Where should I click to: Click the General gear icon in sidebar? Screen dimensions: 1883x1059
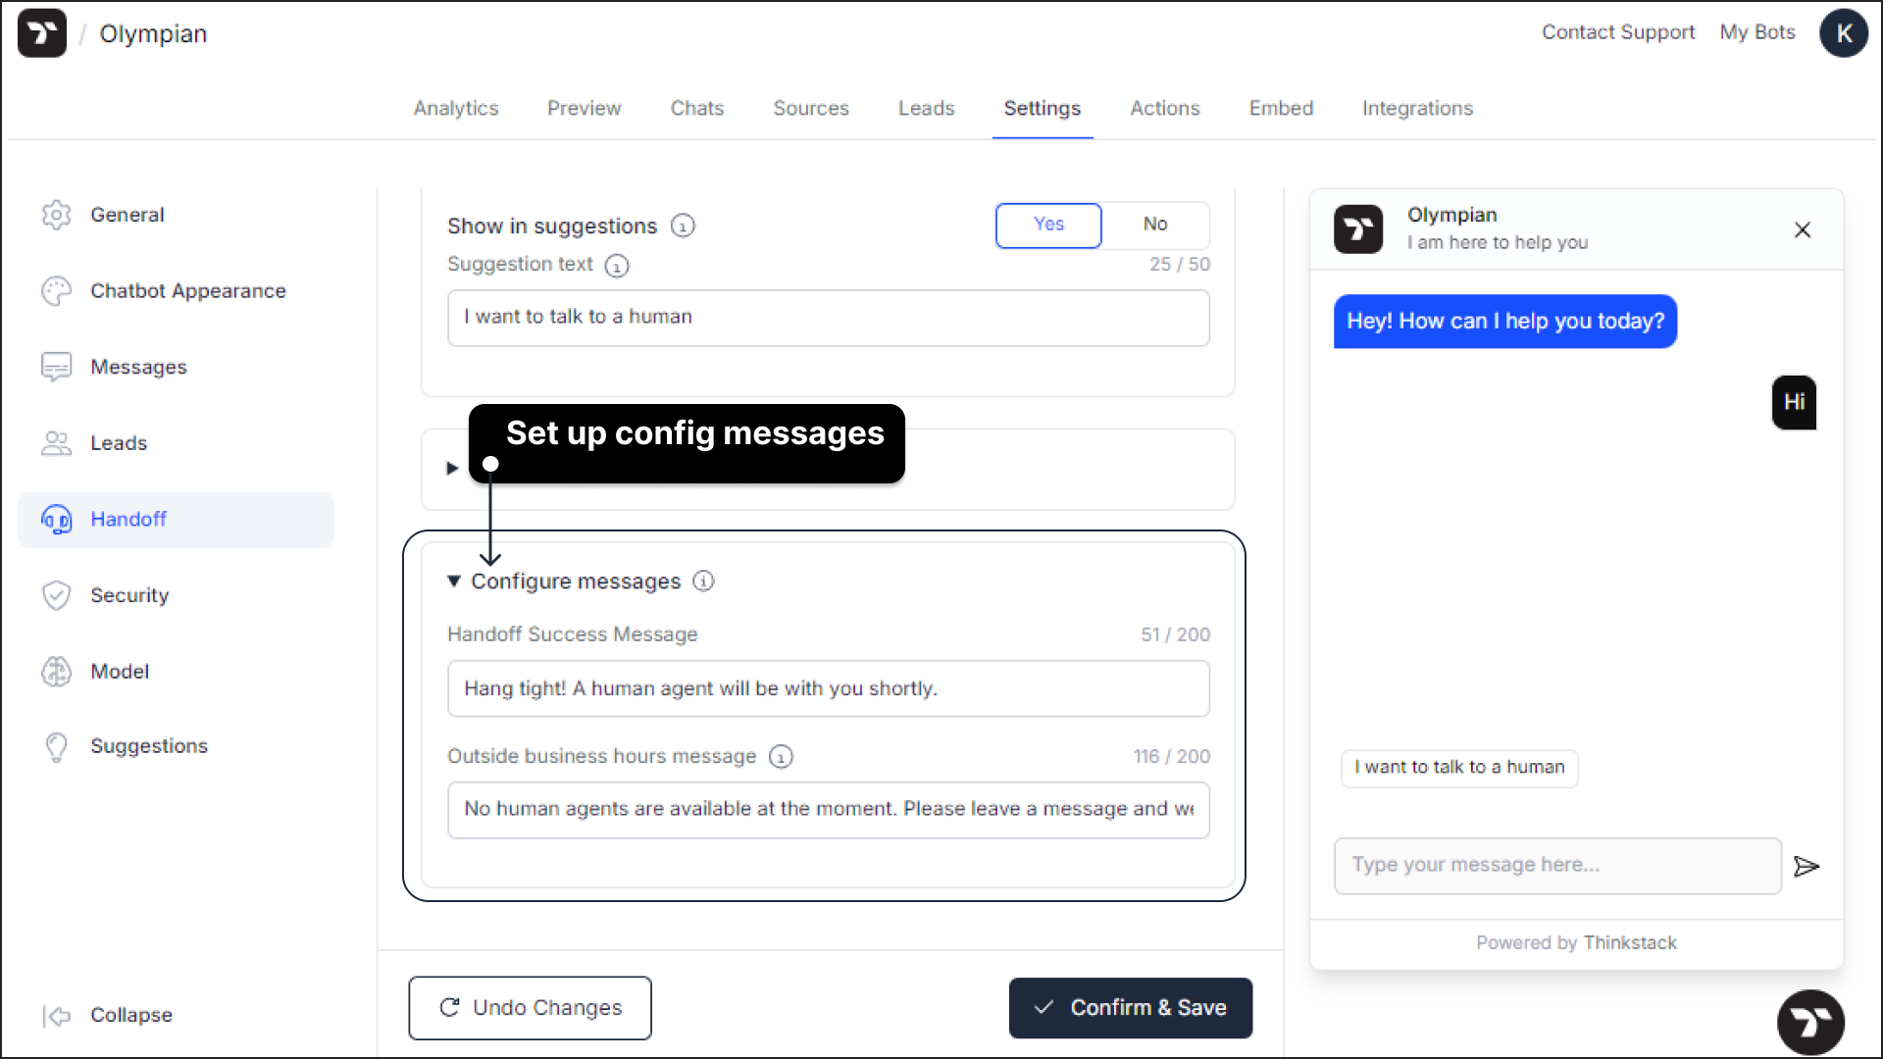coord(57,215)
